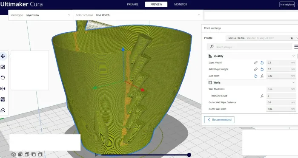
Task: Reset Layer Height value with revert arrow
Action: (262, 62)
